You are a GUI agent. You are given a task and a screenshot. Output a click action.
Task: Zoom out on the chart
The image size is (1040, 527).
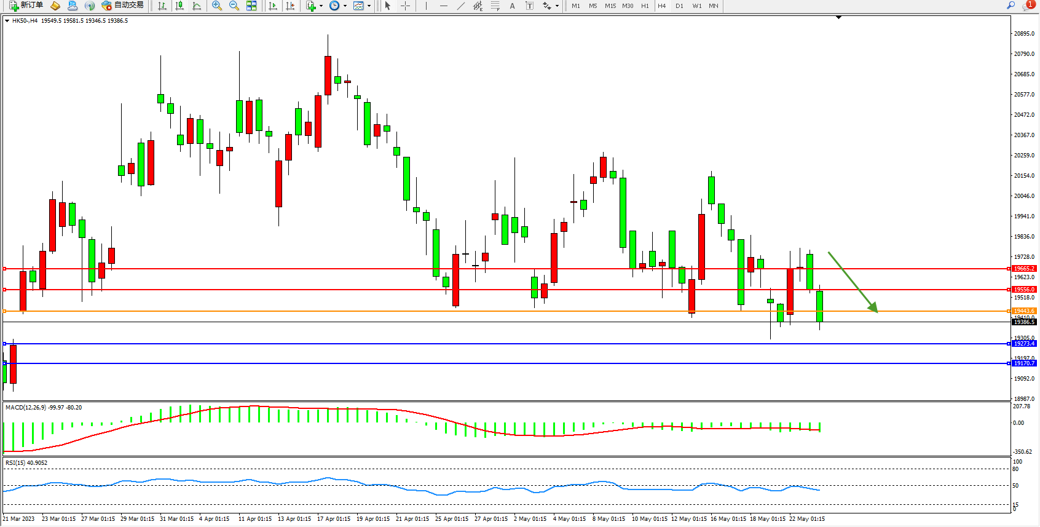(234, 6)
